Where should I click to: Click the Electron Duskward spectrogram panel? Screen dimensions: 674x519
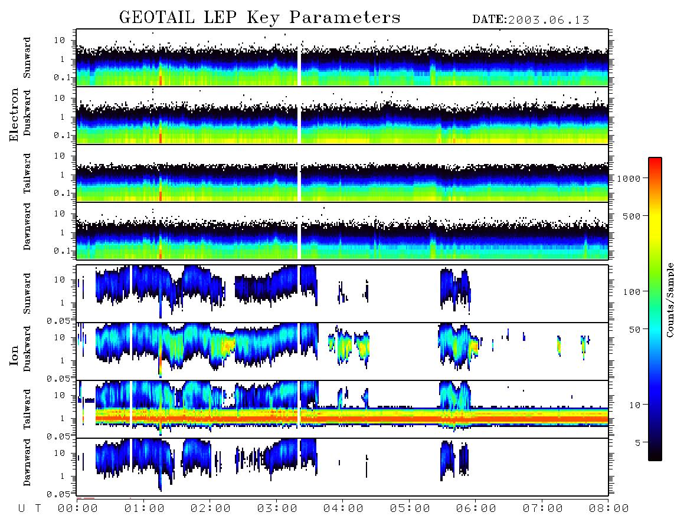pos(342,115)
